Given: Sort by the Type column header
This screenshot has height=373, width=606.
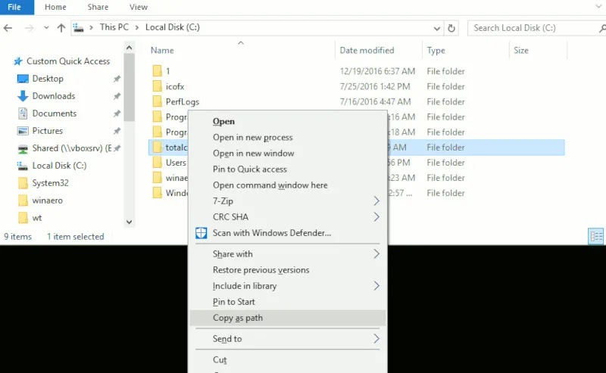Looking at the screenshot, I should [x=436, y=50].
